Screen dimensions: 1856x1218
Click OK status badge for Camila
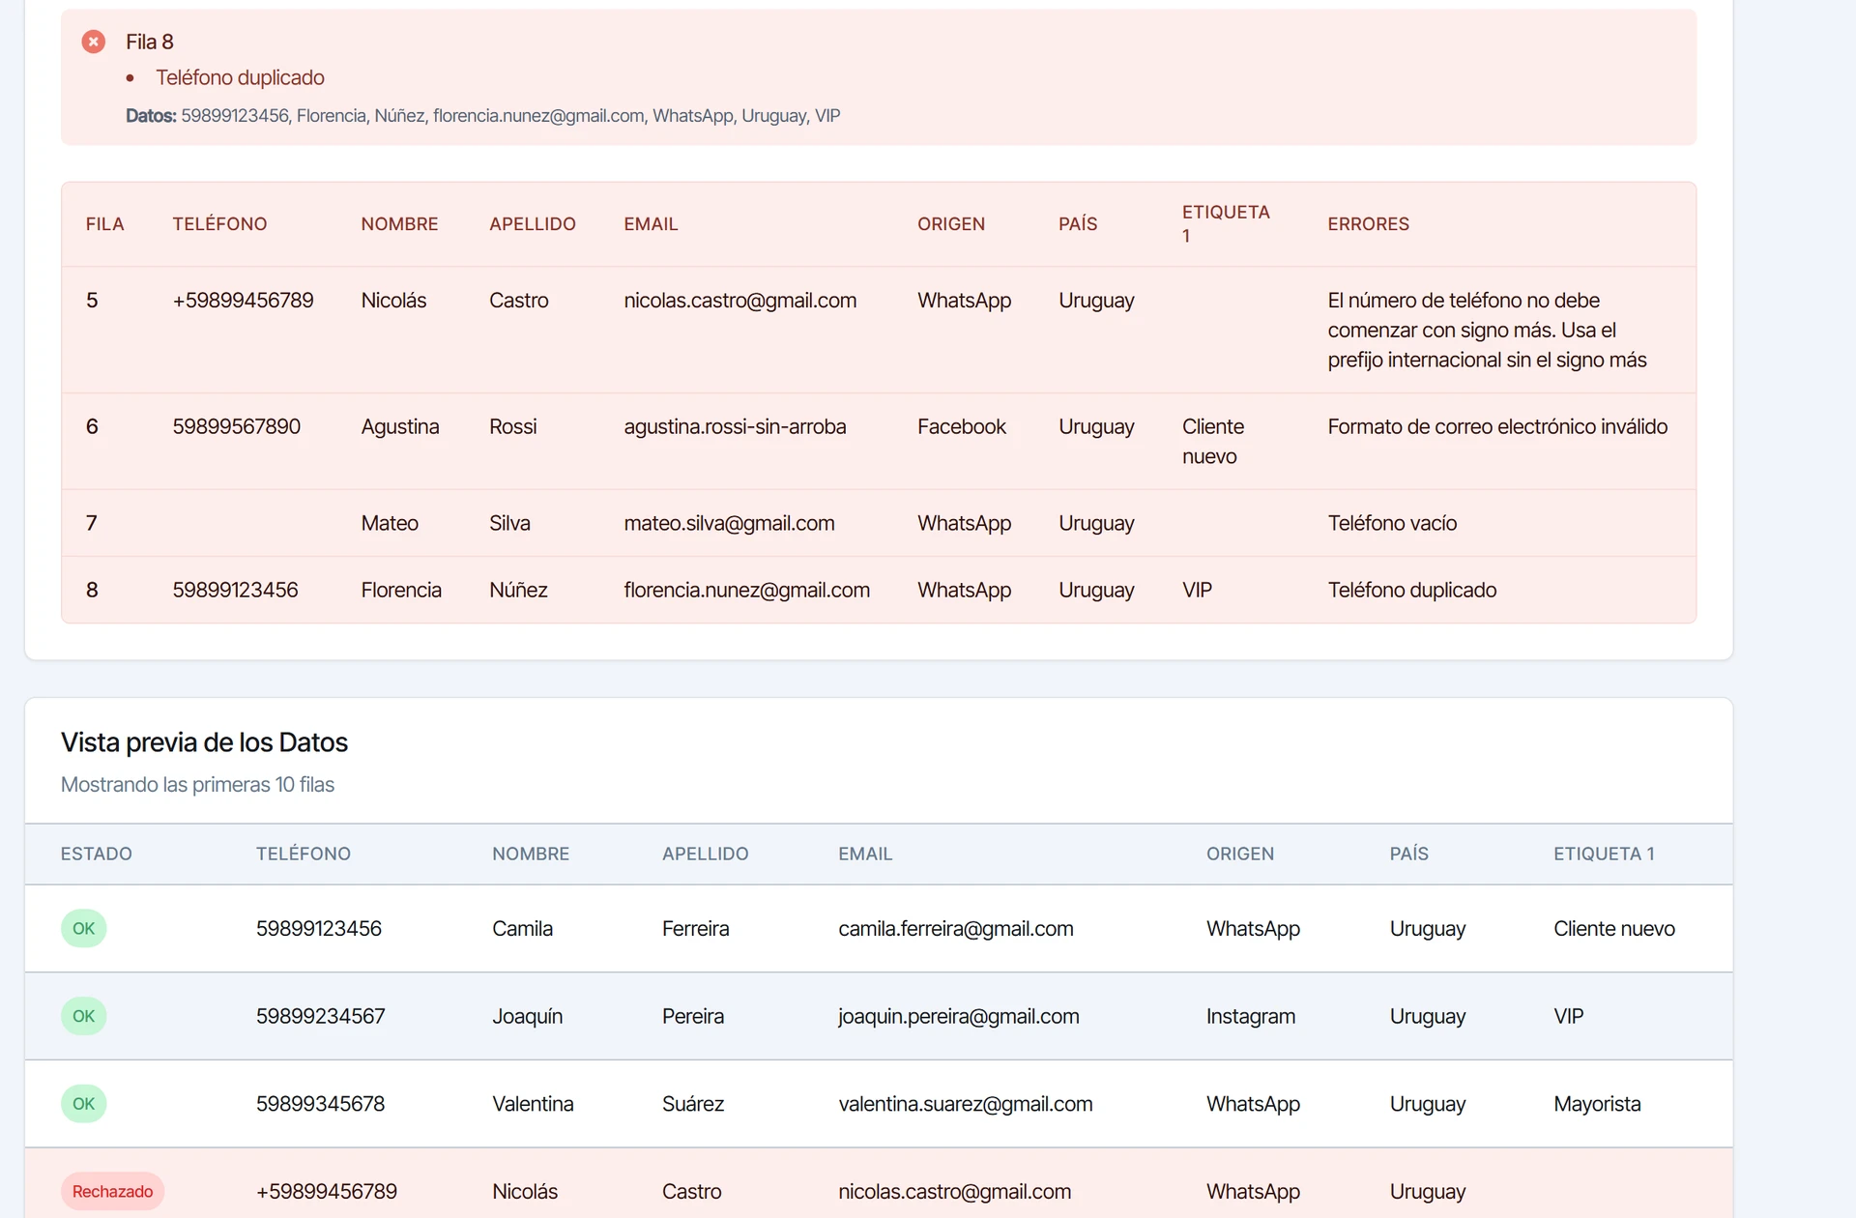[x=84, y=929]
